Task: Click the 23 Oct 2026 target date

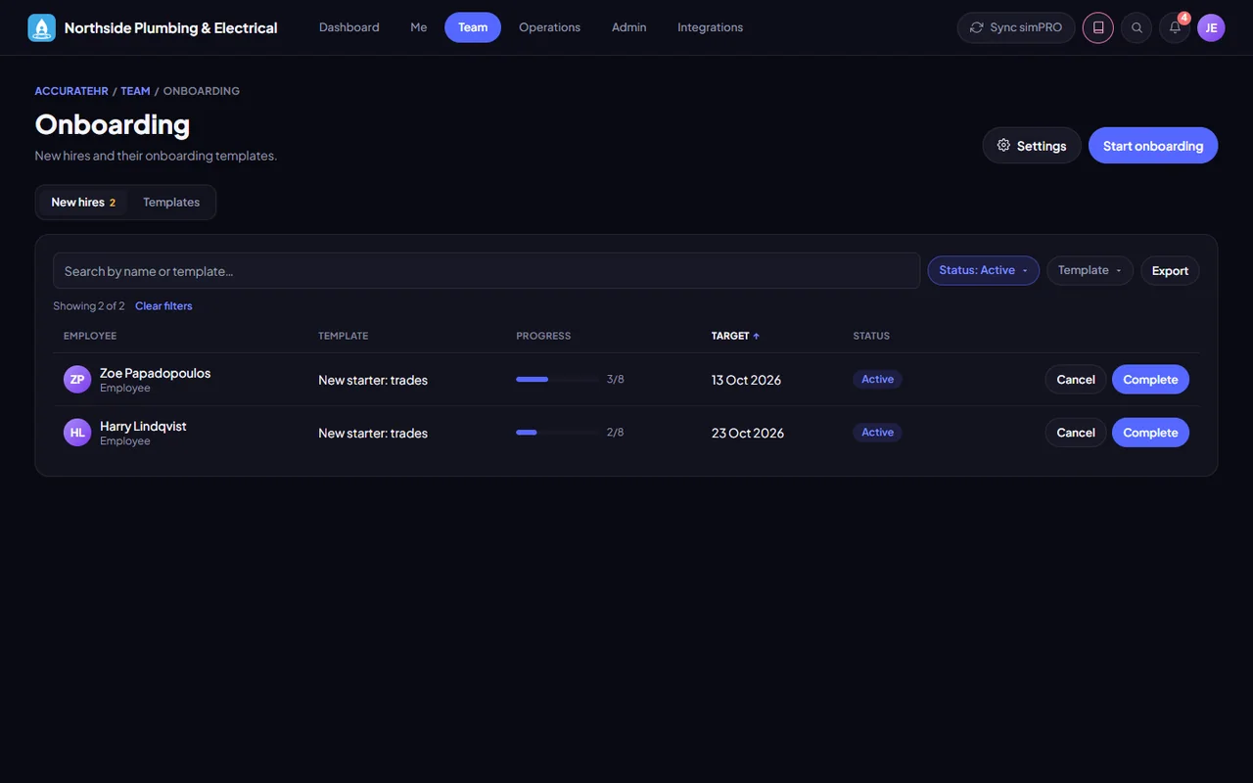Action: pos(748,433)
